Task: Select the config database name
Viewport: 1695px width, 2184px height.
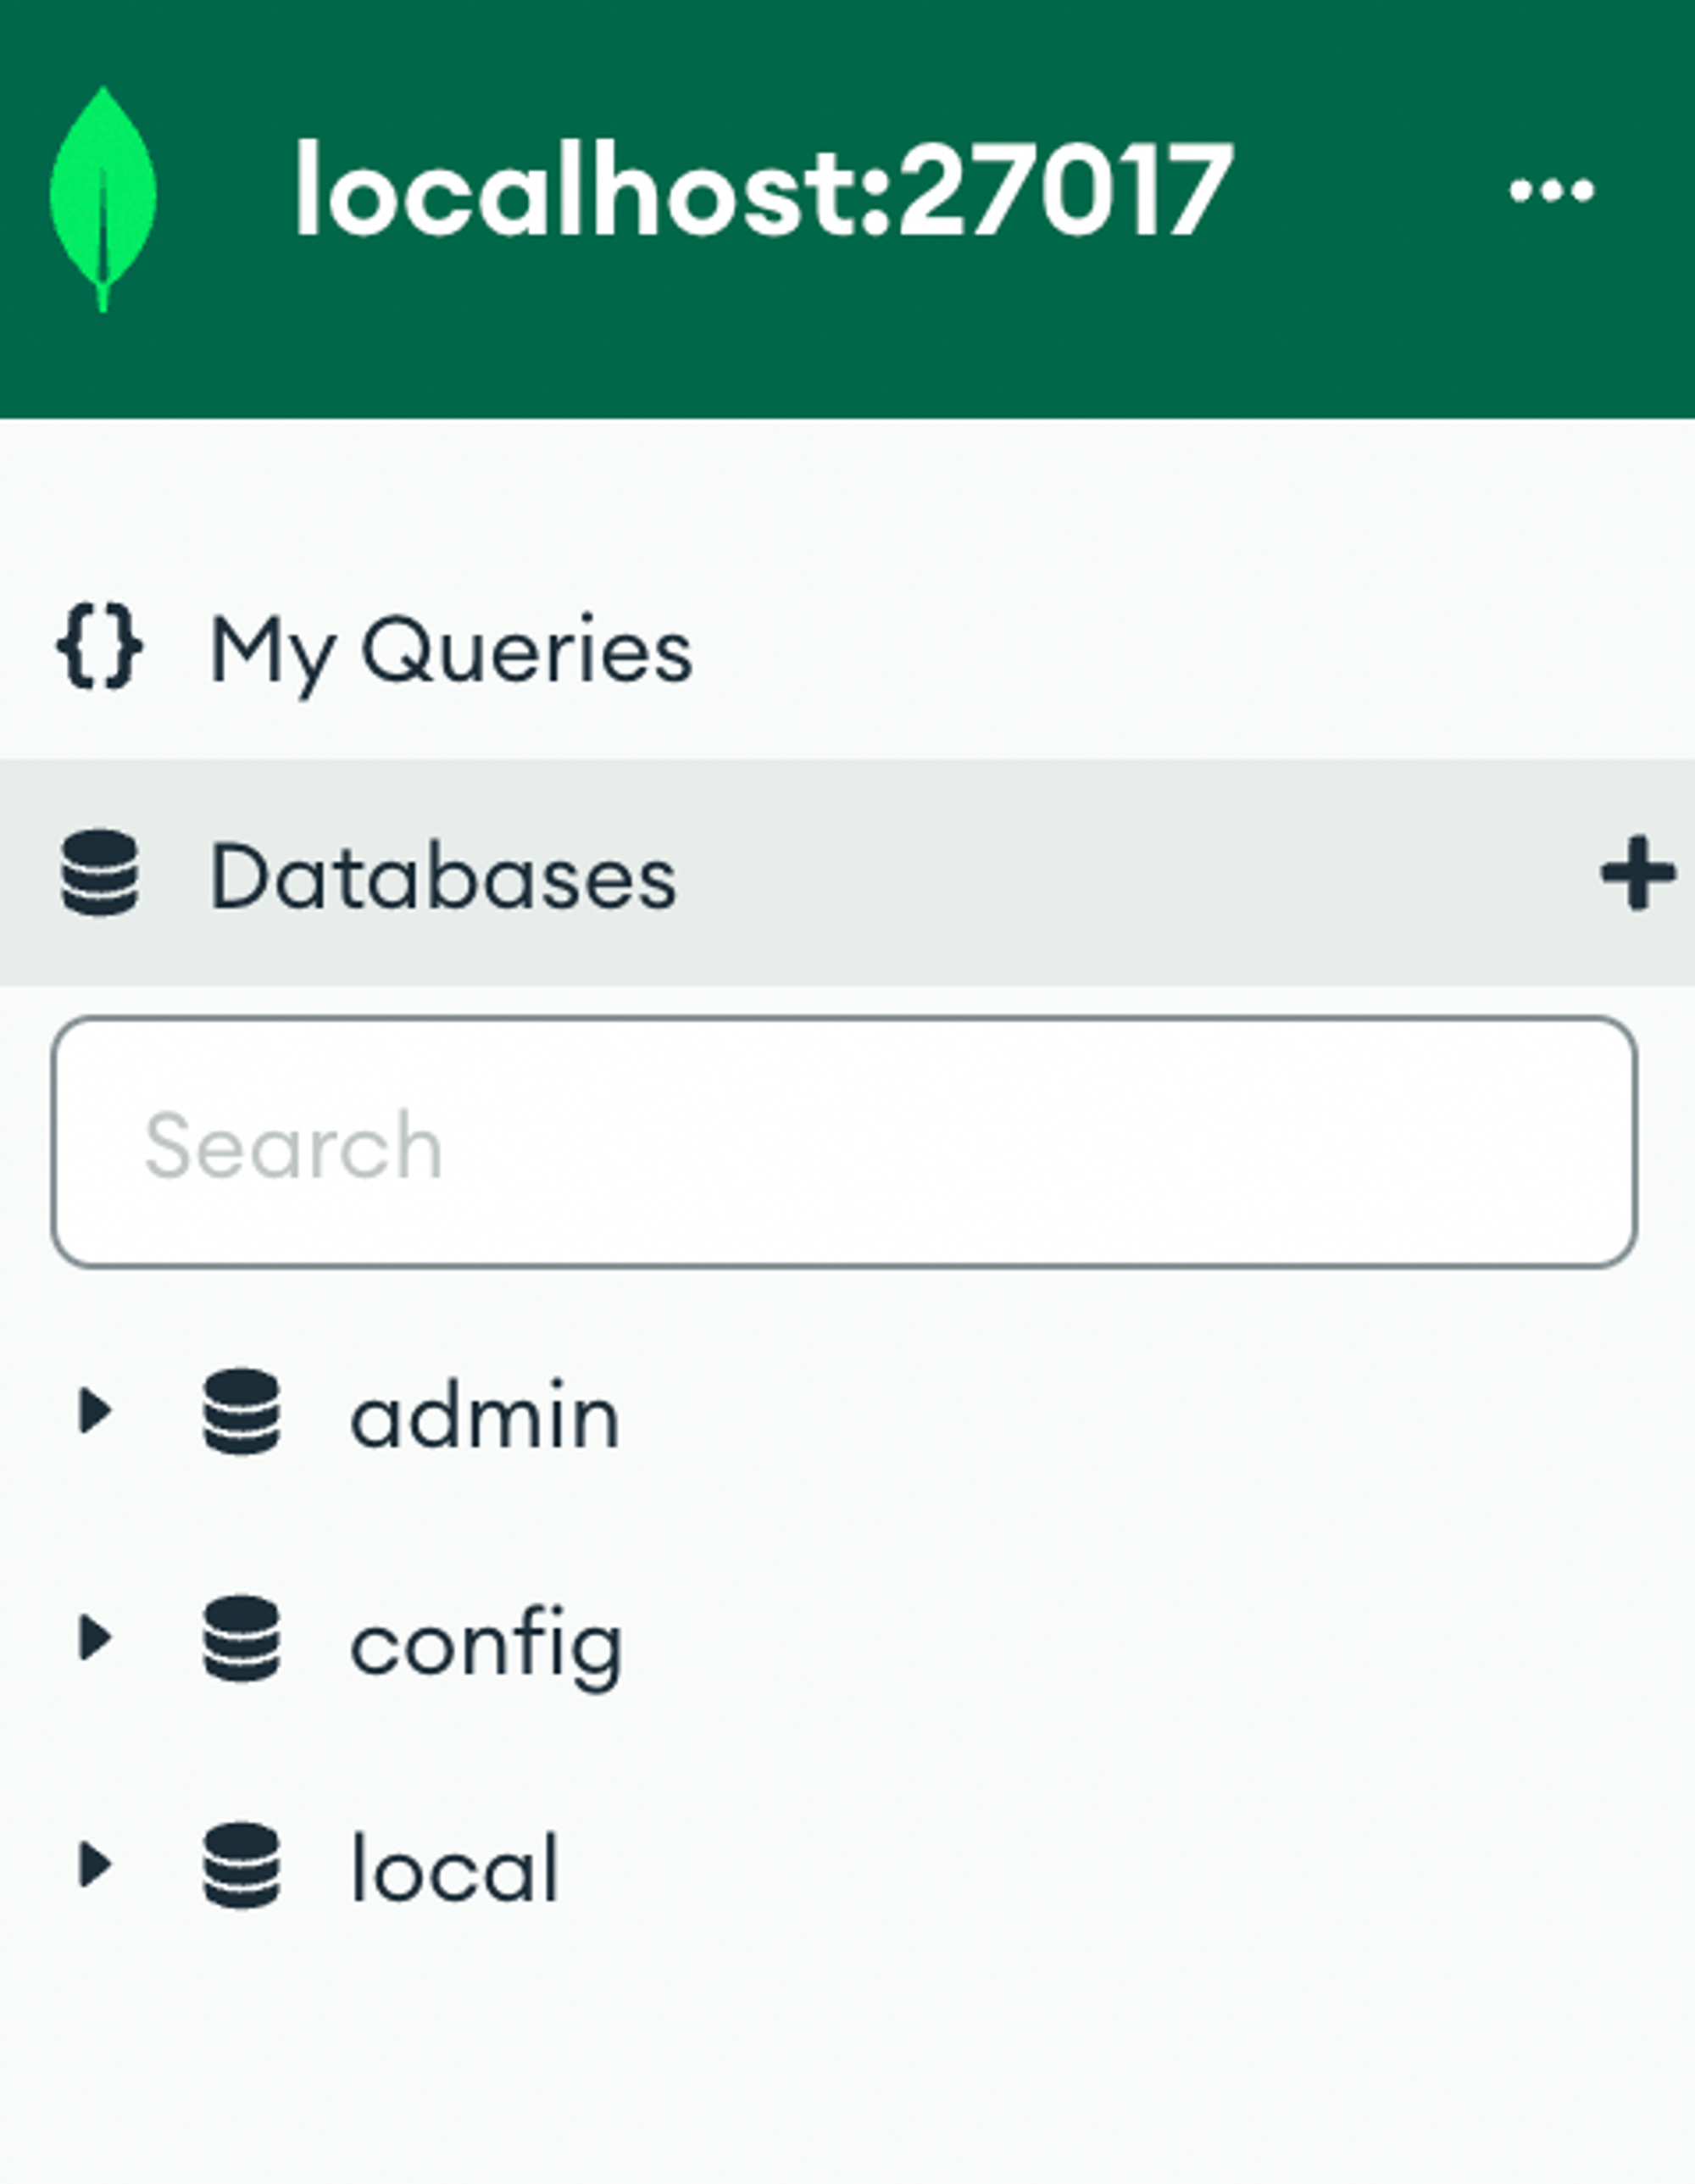Action: point(486,1645)
